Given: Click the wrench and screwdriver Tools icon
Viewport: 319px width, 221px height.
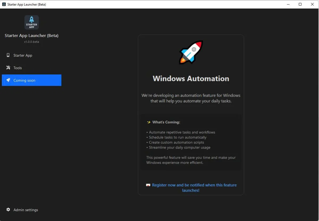Looking at the screenshot, I should click(x=8, y=68).
